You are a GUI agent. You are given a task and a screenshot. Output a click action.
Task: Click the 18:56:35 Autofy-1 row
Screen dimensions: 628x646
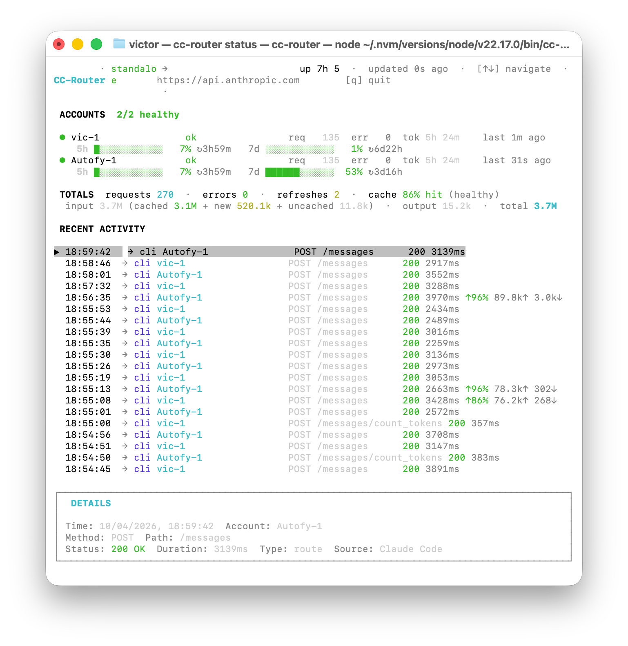[x=314, y=298]
